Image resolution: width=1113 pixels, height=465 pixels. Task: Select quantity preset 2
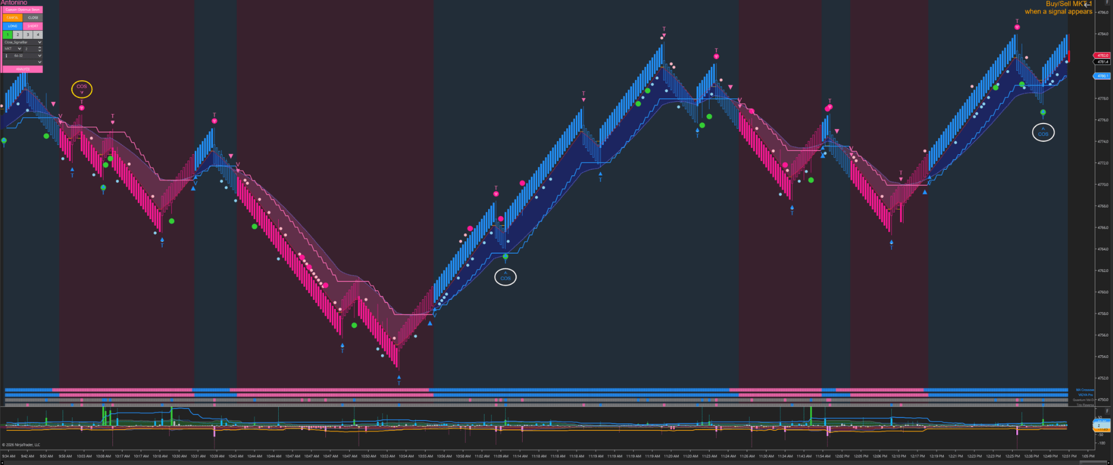(18, 35)
